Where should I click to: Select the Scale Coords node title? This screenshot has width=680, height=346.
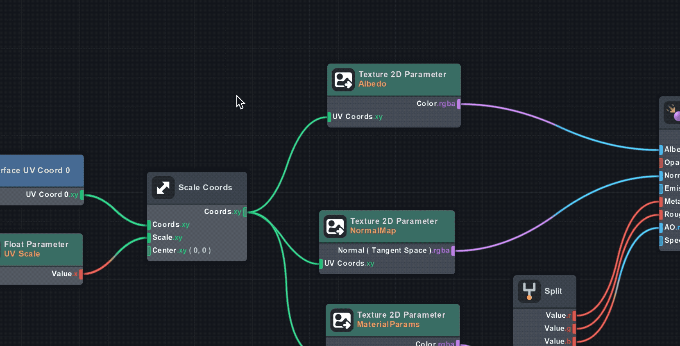point(205,188)
